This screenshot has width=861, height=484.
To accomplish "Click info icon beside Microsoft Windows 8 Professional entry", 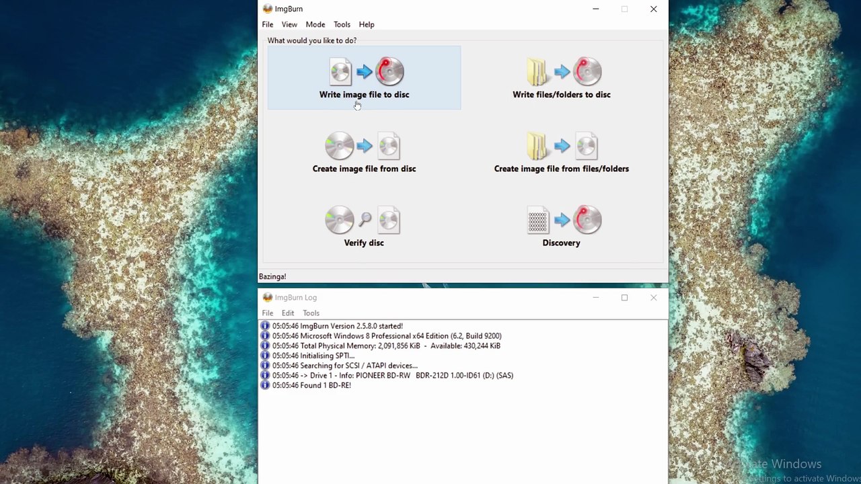I will [265, 336].
